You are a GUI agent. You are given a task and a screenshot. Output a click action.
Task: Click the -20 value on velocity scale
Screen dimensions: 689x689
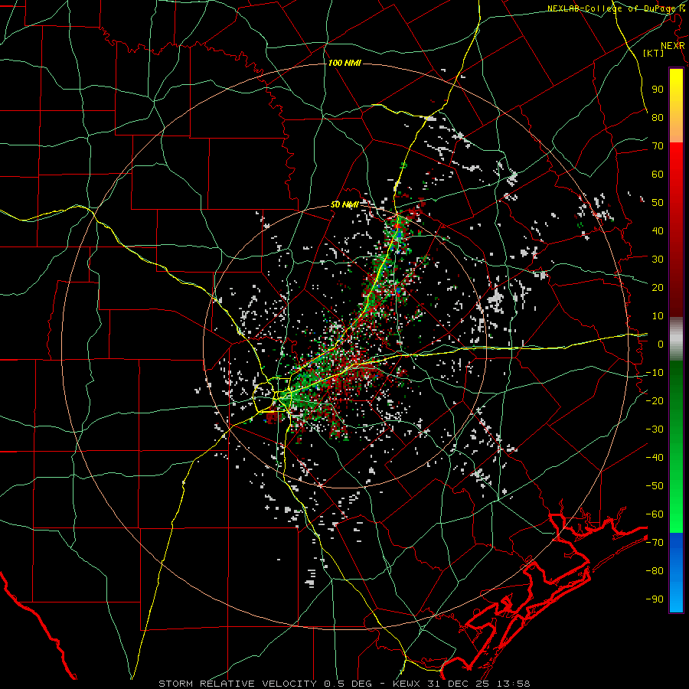(655, 400)
